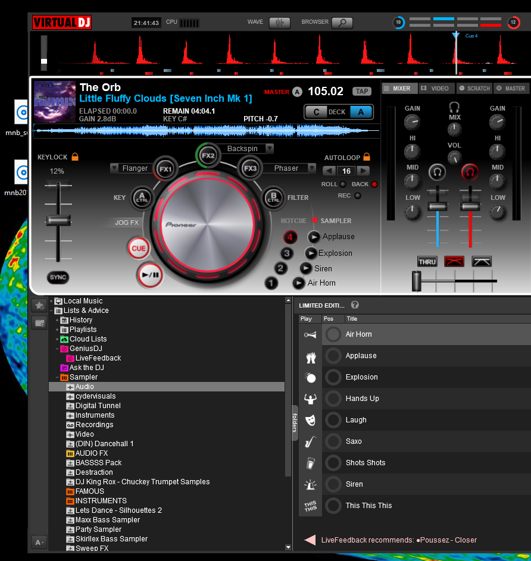Click the LiveFeedback recommends Poussez - Closer link
Viewport: 531px width, 561px height.
(x=399, y=540)
